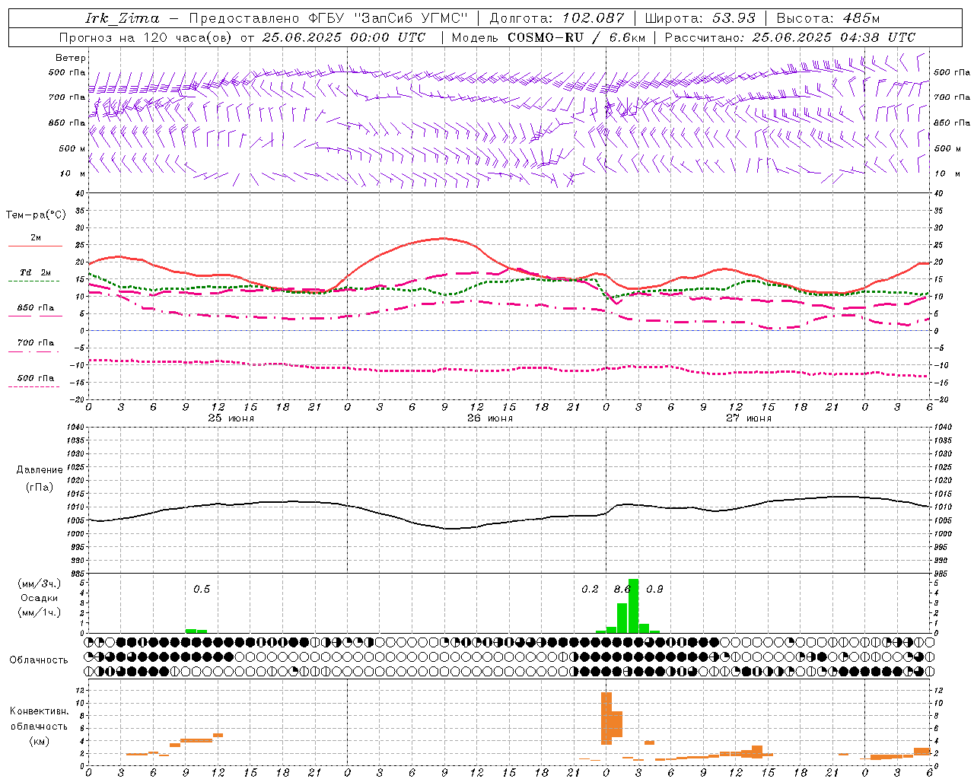Screen dimensions: 974x779
Task: Click the "(км)" convective height unit
Action: 40,741
